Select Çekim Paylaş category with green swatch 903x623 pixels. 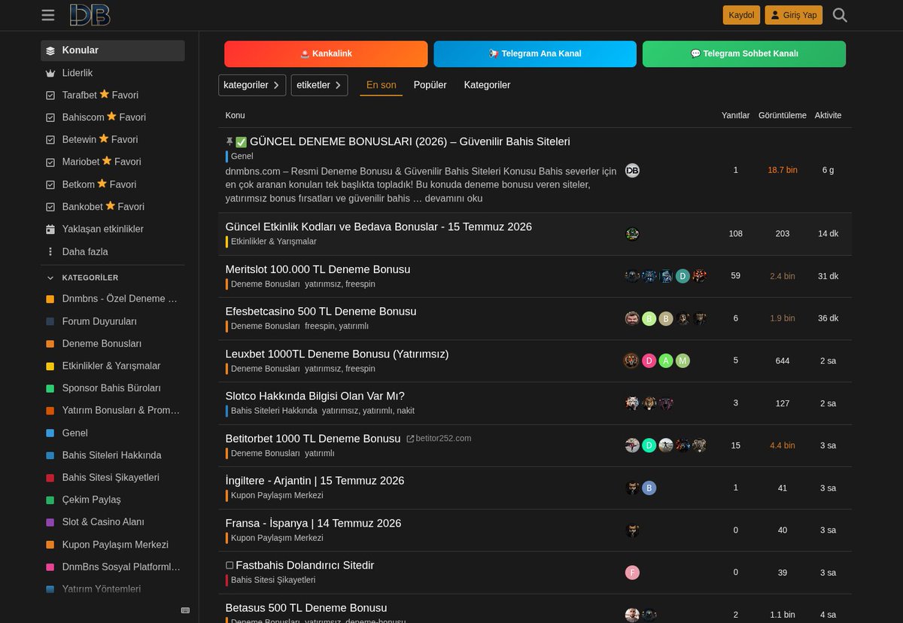112,500
